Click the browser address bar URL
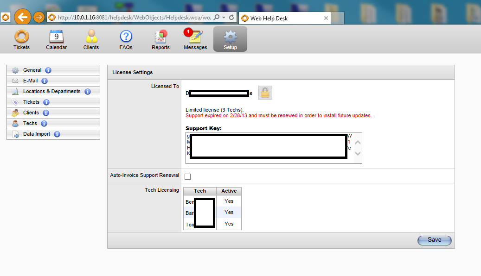Screen dimensions: 481x276 pyautogui.click(x=135, y=18)
